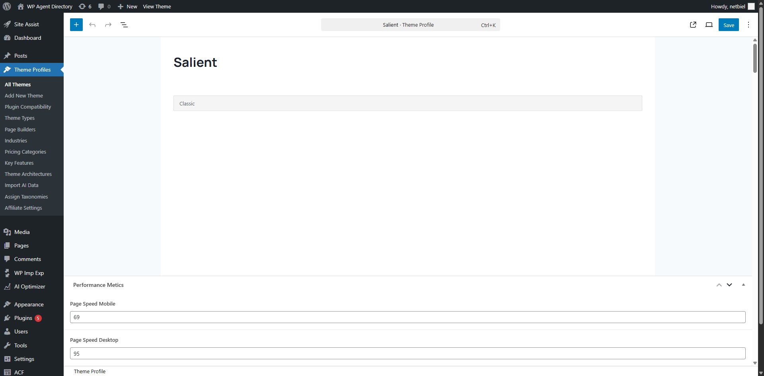Toggle the settings sidebar panel icon
The width and height of the screenshot is (764, 376).
709,25
